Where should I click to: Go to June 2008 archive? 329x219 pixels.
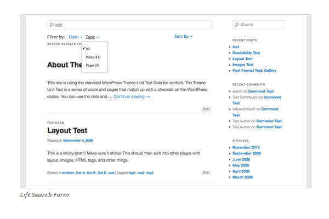click(x=241, y=159)
